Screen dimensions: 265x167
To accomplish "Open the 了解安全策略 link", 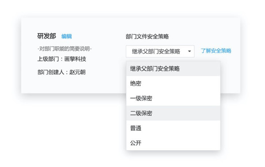I will point(216,51).
